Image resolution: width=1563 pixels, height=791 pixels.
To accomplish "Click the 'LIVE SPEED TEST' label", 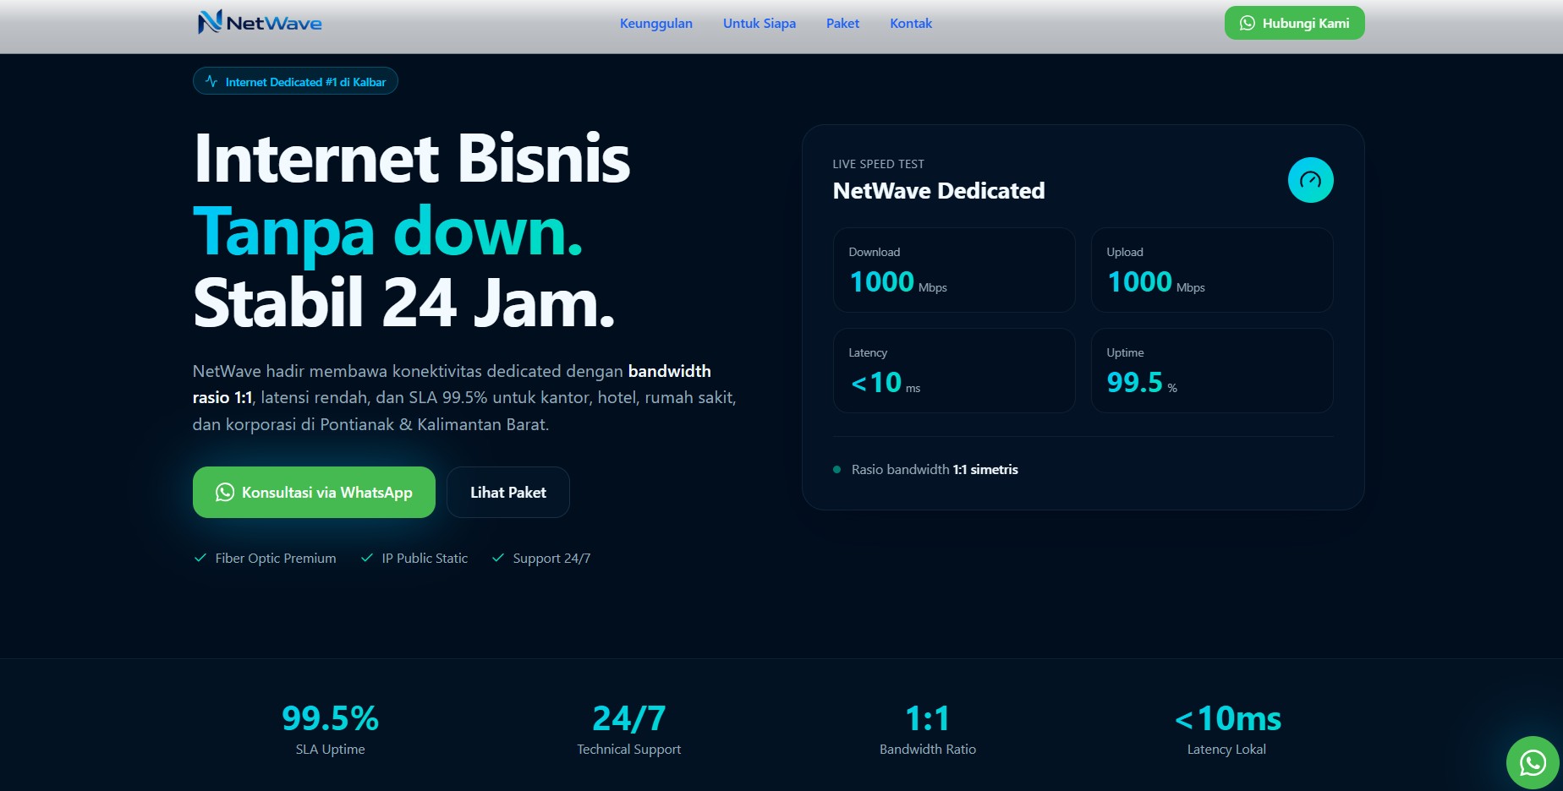I will [x=878, y=164].
